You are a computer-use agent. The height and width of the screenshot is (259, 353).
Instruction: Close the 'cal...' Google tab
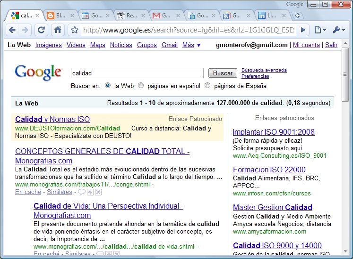pos(37,16)
